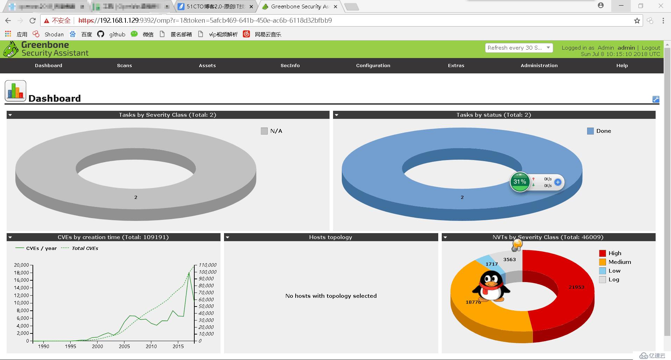671x360 pixels.
Task: Click the Log slice labeled 3563
Action: [x=510, y=260]
